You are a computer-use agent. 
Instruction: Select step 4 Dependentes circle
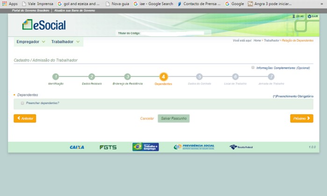click(163, 77)
